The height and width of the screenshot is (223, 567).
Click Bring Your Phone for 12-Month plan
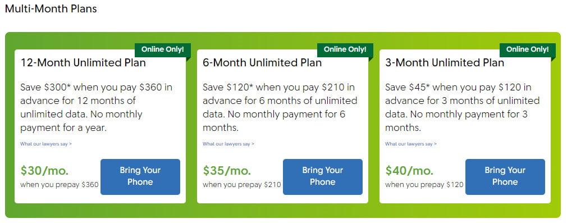pyautogui.click(x=140, y=177)
